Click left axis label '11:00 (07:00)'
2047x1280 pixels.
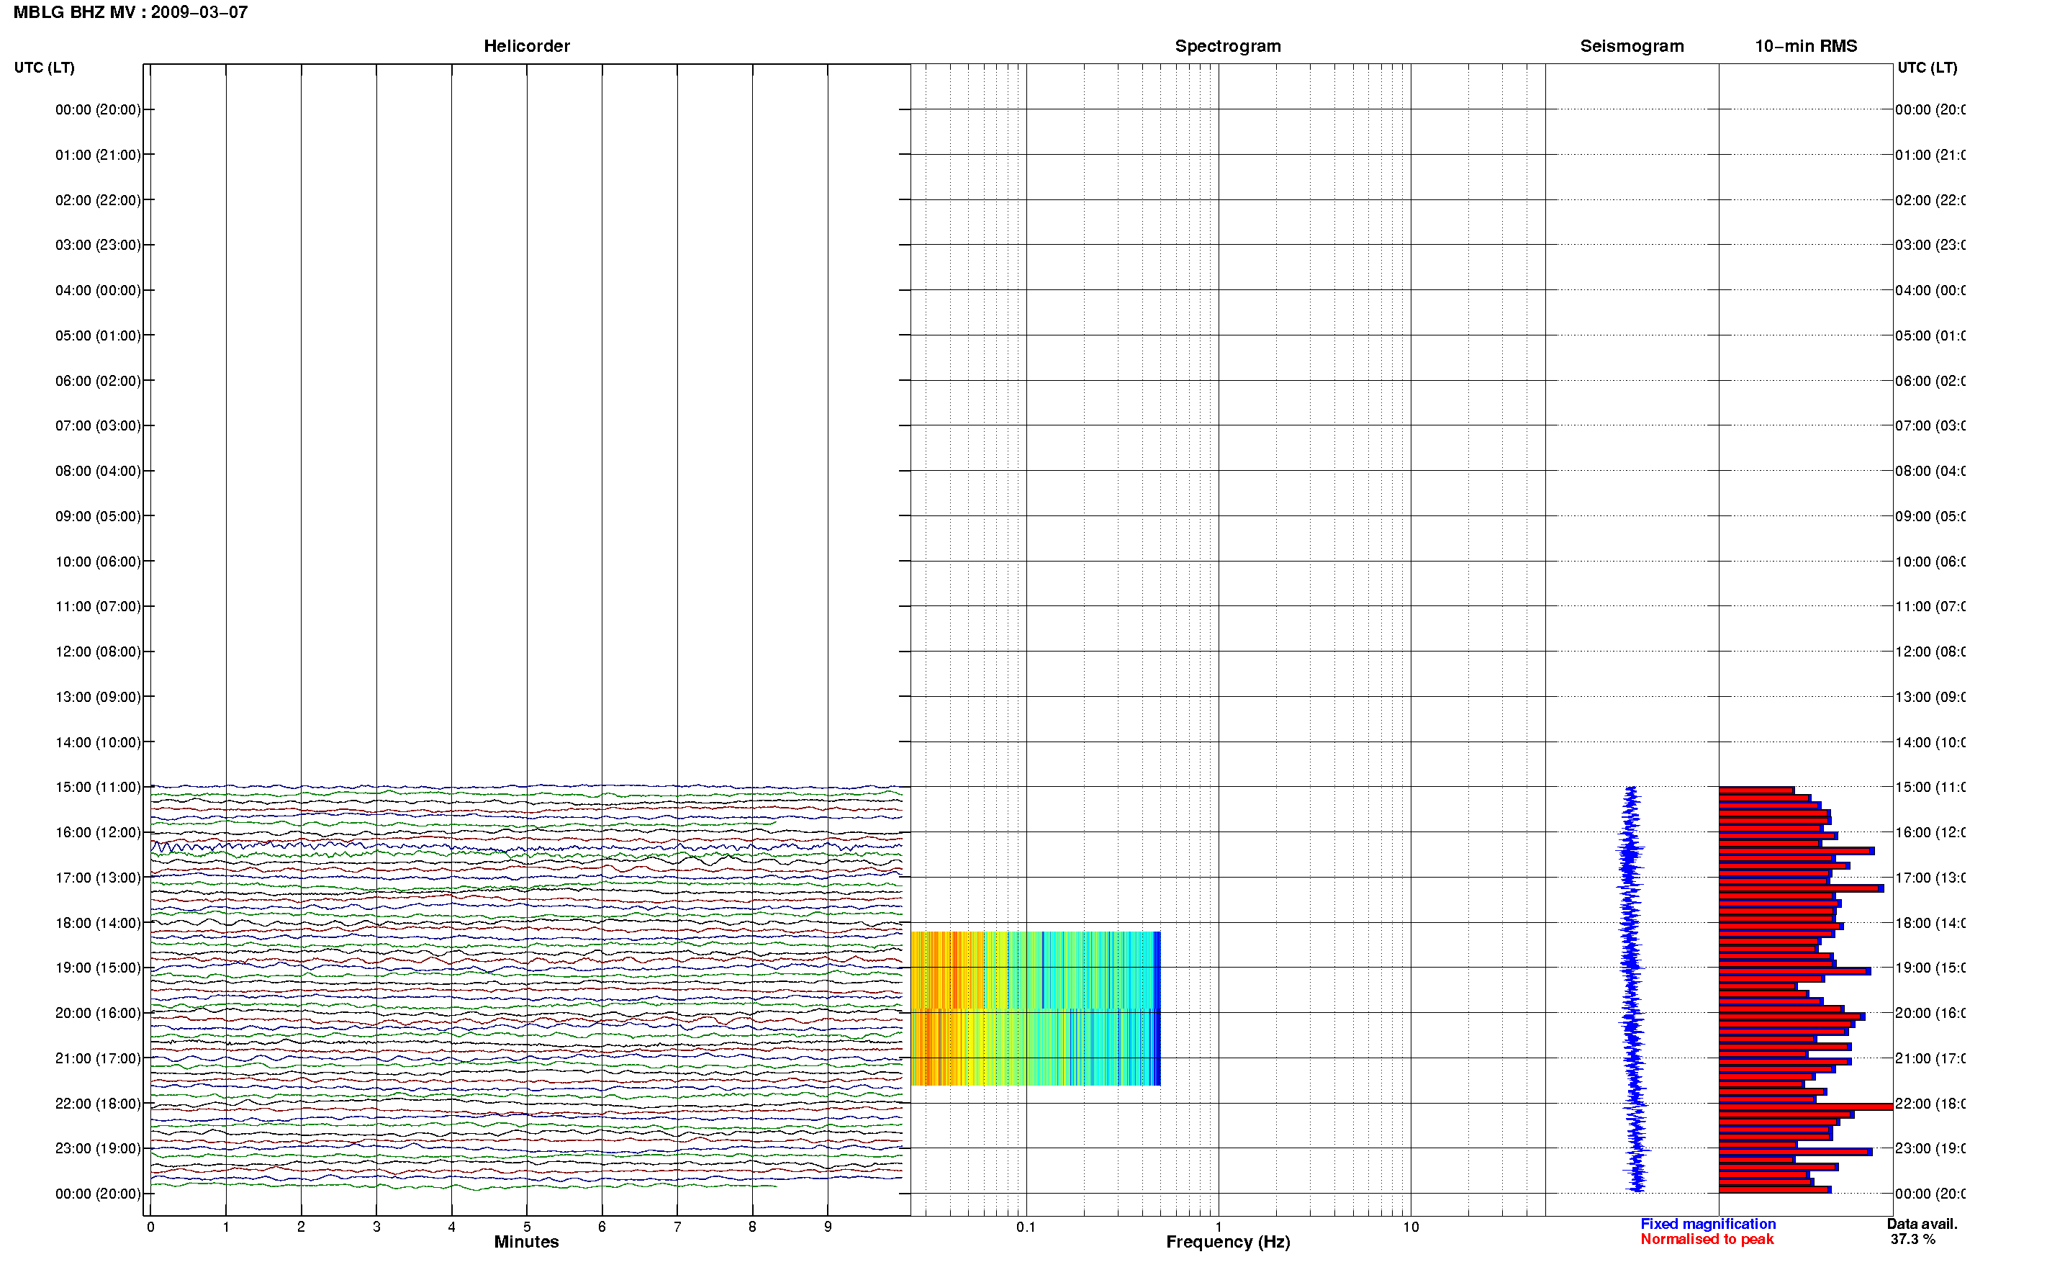(98, 606)
